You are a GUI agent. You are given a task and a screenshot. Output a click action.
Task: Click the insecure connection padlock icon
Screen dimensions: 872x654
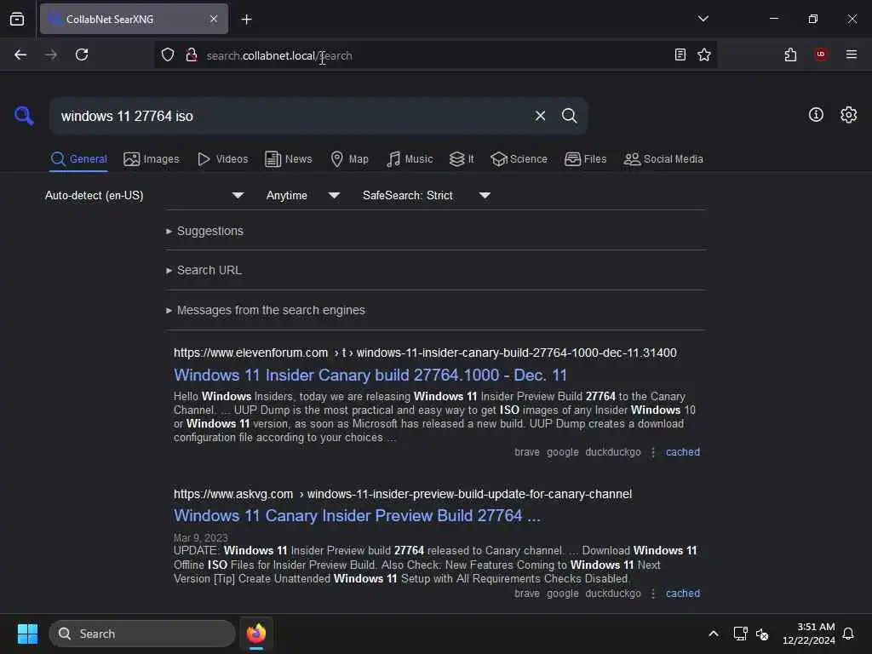point(192,55)
